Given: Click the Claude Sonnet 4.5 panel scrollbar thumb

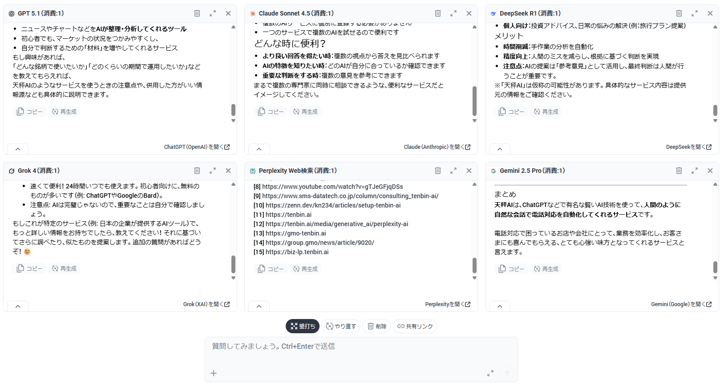Looking at the screenshot, I should coord(474,101).
